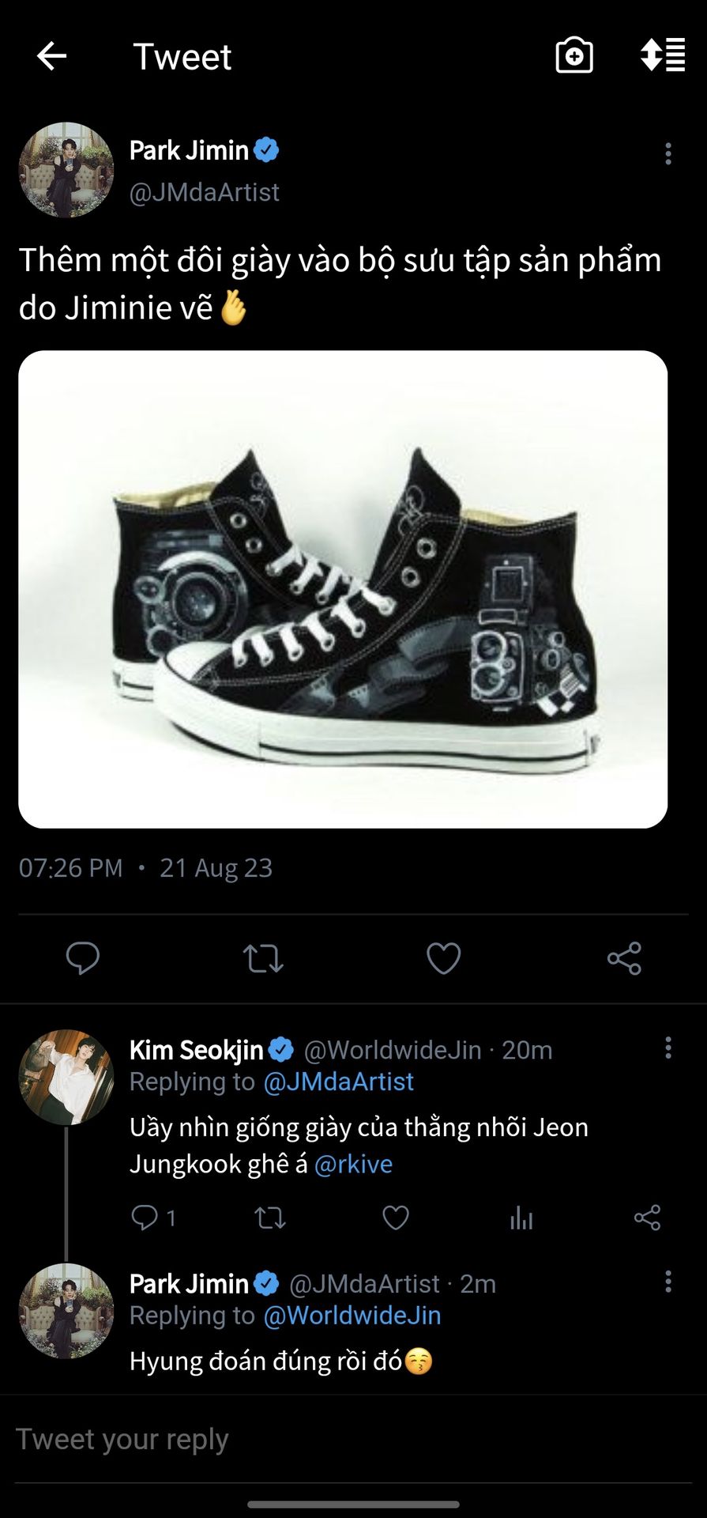This screenshot has height=1518, width=707.
Task: Open the painted sneakers photo
Action: (x=343, y=589)
